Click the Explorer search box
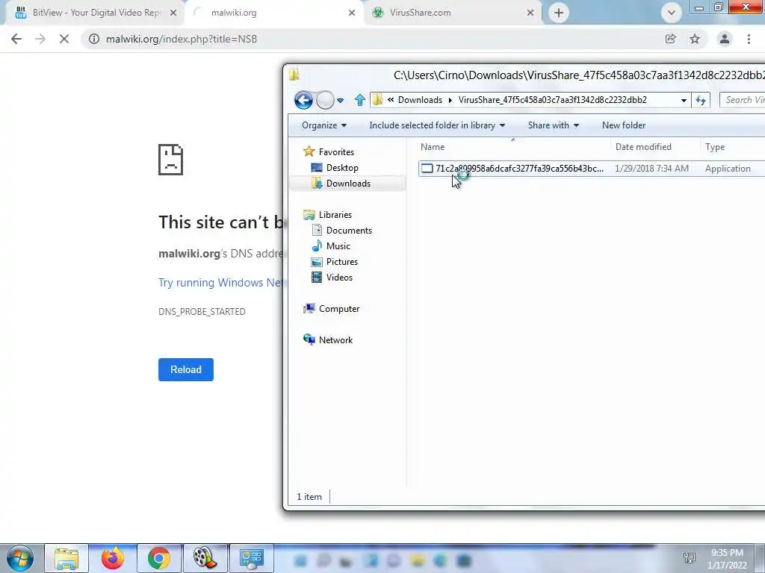Screen dimensions: 765x573 (x=742, y=100)
